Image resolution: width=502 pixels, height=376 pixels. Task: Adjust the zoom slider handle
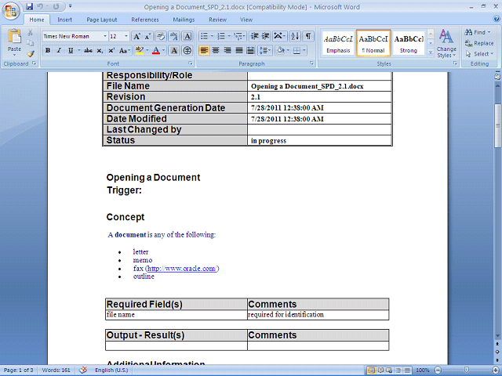pos(467,370)
